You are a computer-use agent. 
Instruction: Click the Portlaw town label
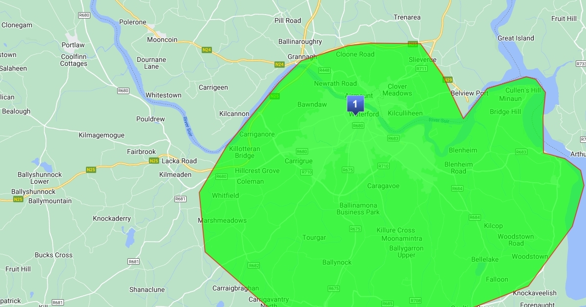[73, 45]
